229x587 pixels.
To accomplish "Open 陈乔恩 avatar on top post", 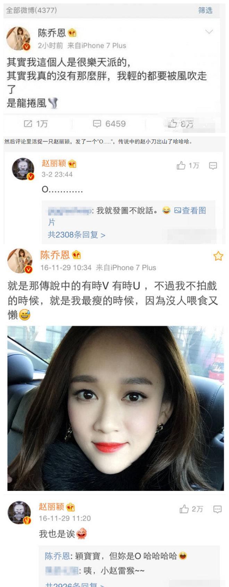I will point(19,38).
